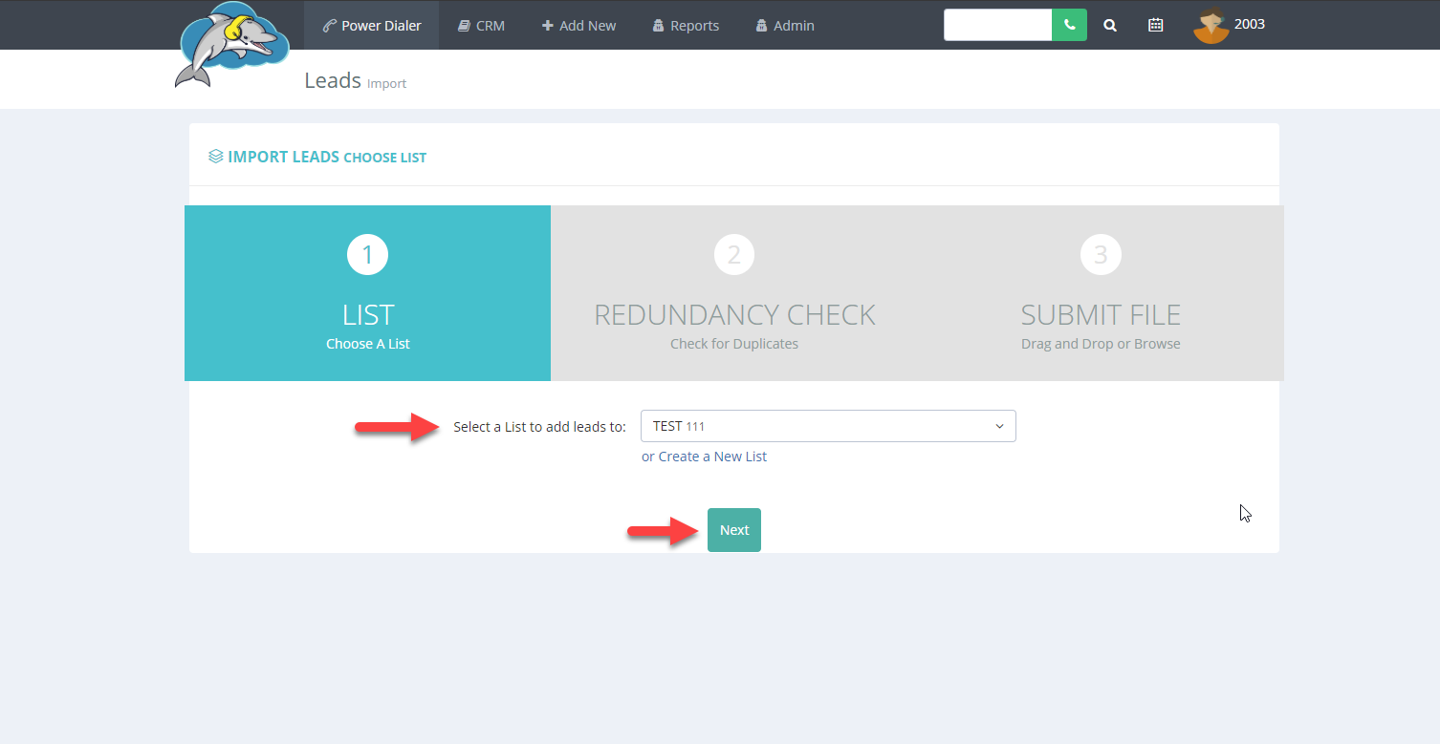
Task: Open the Power Dialer menu
Action: tap(371, 26)
